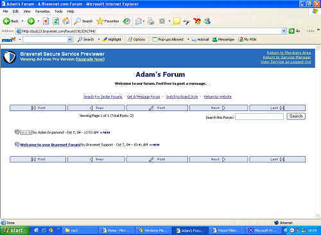Open Pop-ups Allowed dropdown arrow

[188, 39]
